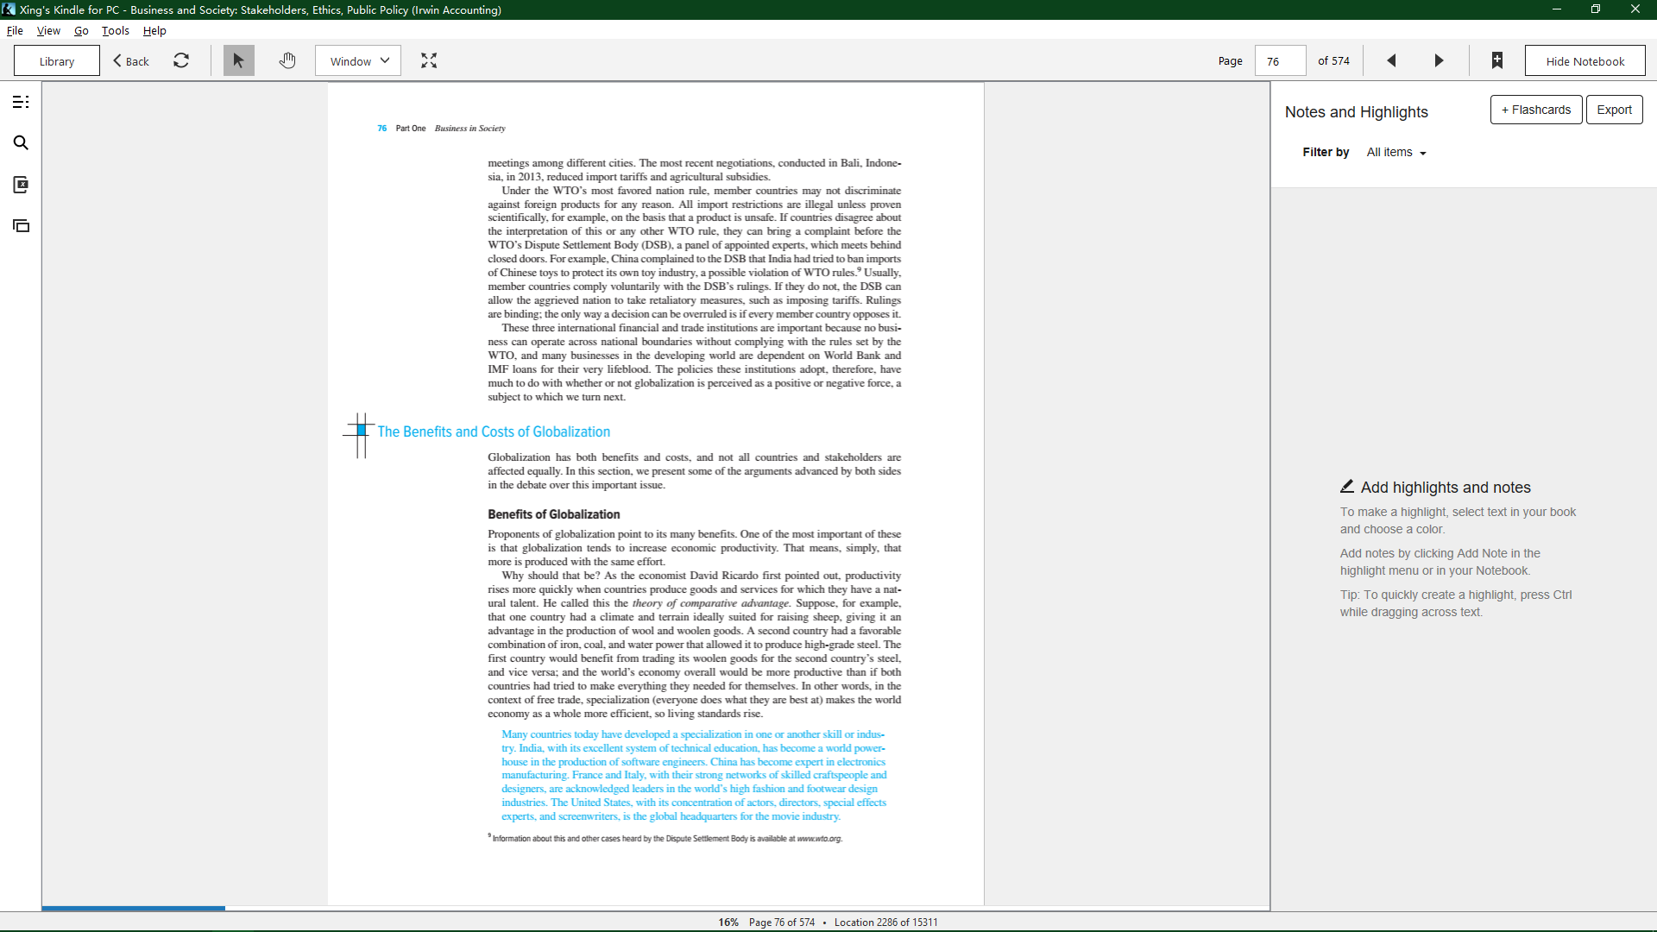Open the Help menu
Image resolution: width=1657 pixels, height=932 pixels.
pos(154,30)
